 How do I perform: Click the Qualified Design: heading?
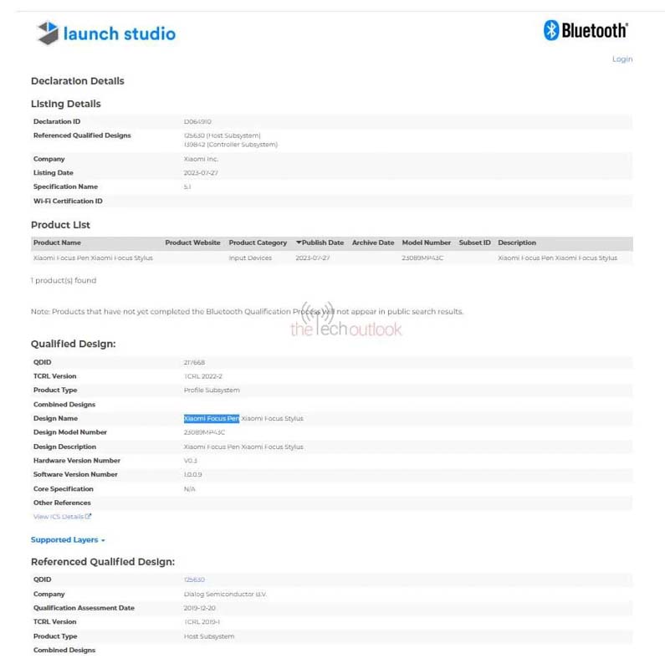[x=73, y=344]
